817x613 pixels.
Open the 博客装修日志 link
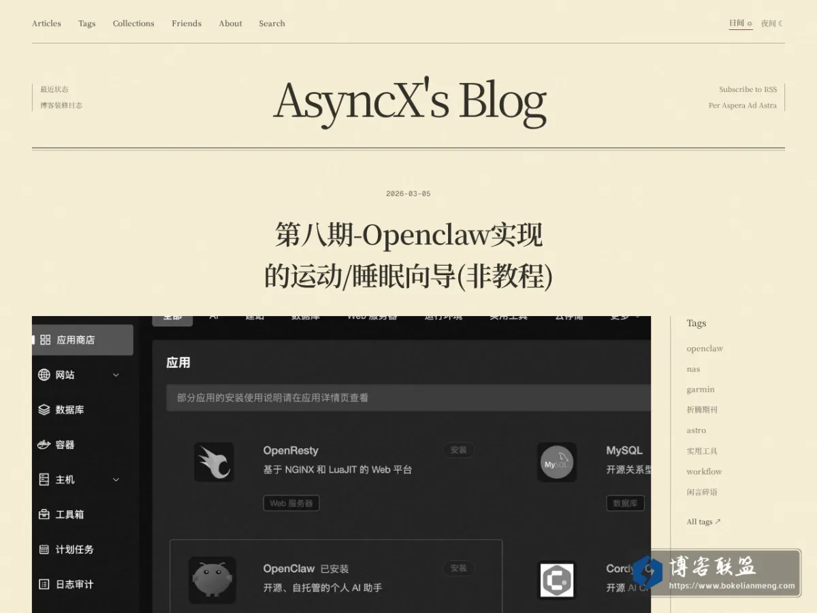click(x=61, y=106)
